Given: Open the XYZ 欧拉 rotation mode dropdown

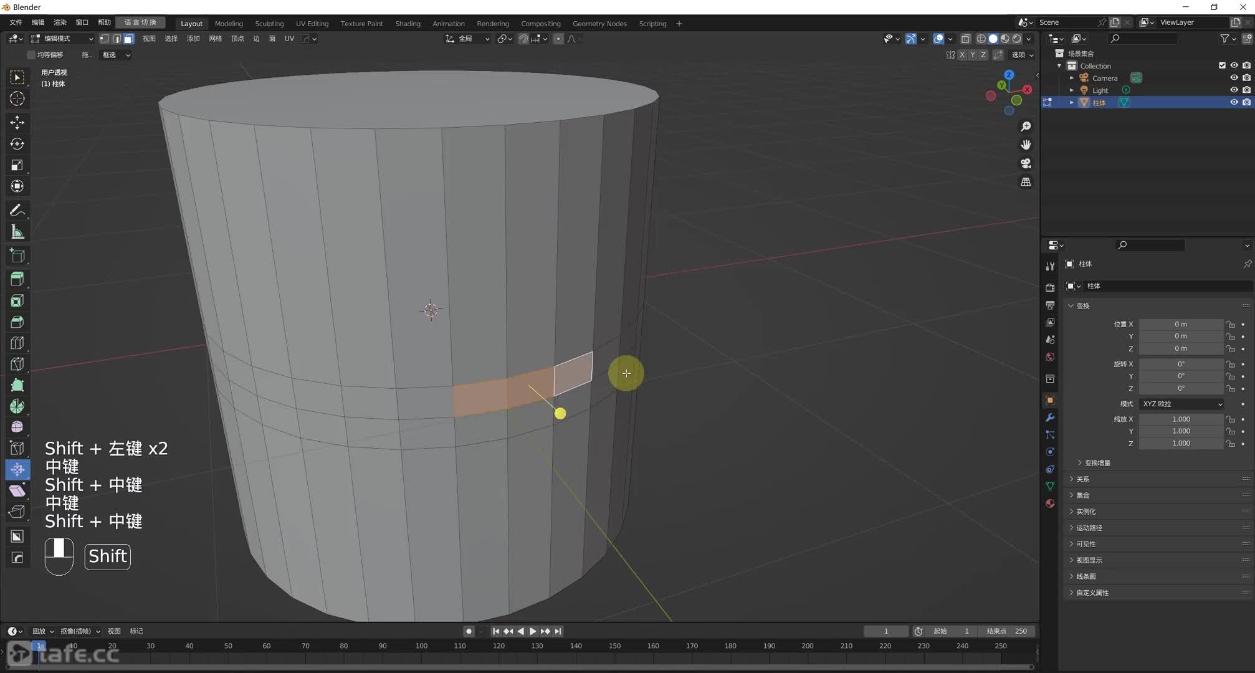Looking at the screenshot, I should tap(1182, 404).
